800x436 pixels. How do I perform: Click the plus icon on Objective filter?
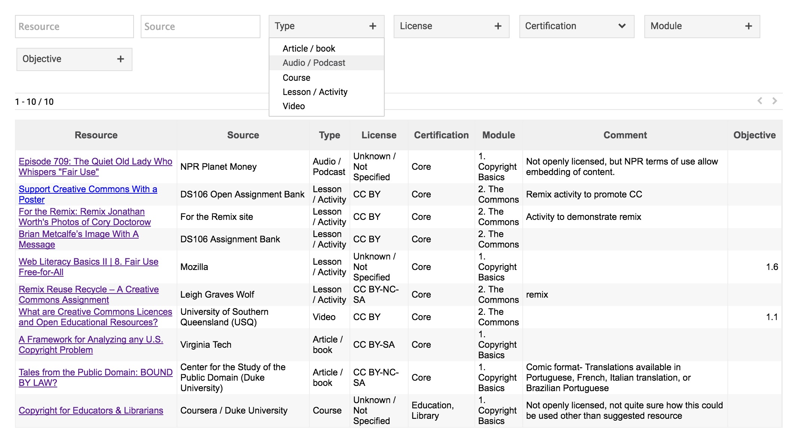click(120, 59)
